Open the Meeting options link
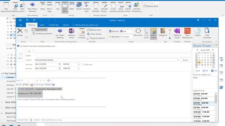The height and width of the screenshot is (126, 225). 68,99
